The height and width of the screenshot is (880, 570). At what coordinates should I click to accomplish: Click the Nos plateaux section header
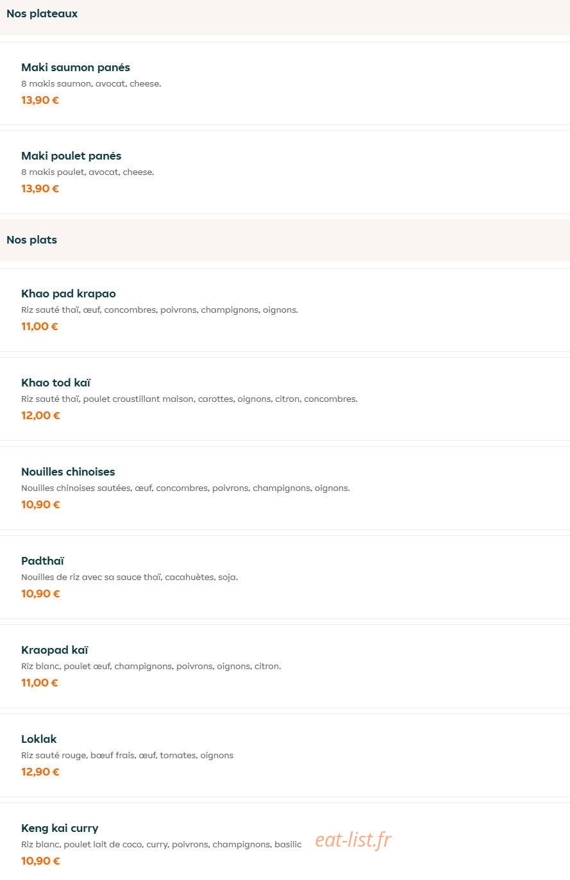pyautogui.click(x=42, y=13)
